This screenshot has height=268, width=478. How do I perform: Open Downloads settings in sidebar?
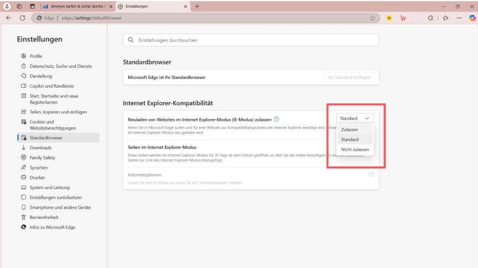(x=58, y=148)
